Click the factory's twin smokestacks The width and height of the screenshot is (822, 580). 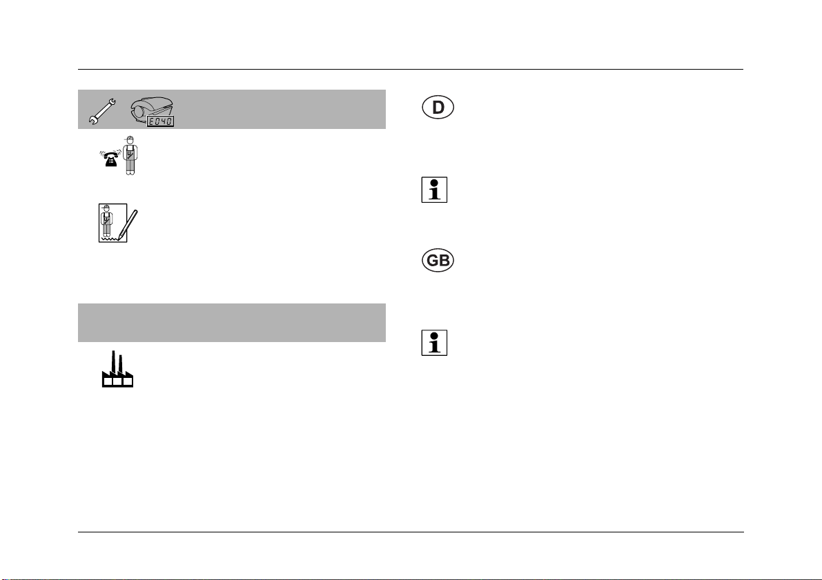(117, 363)
